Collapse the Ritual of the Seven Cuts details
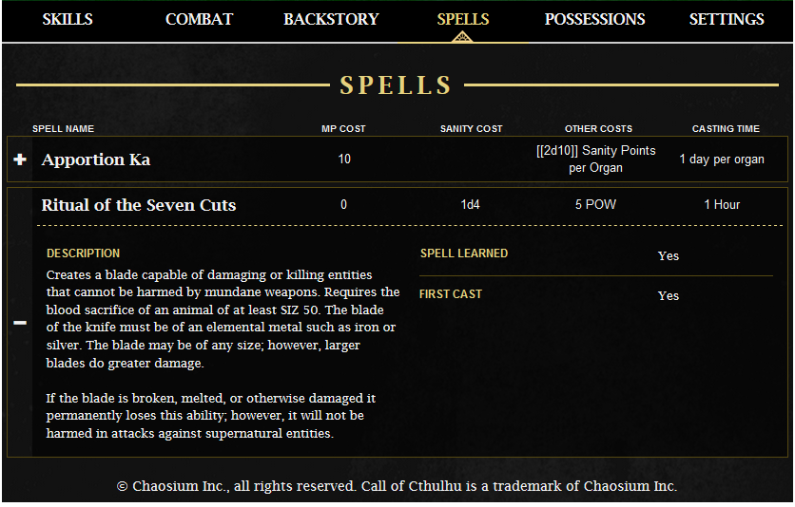Screen dimensions: 795x507 click(20, 323)
